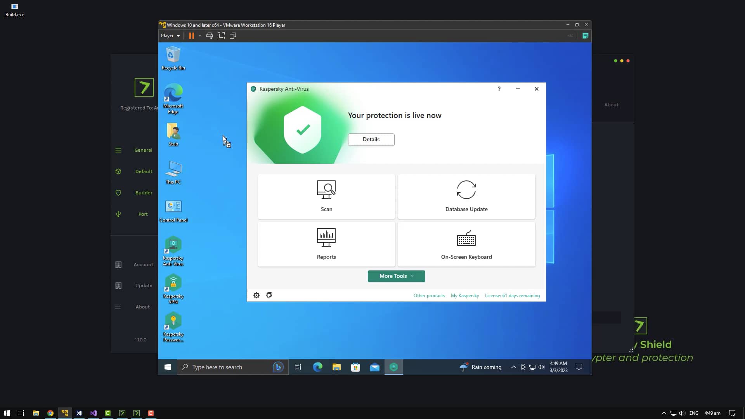Start a Database Update in Kaspersky
Viewport: 745px width, 419px height.
pos(466,196)
